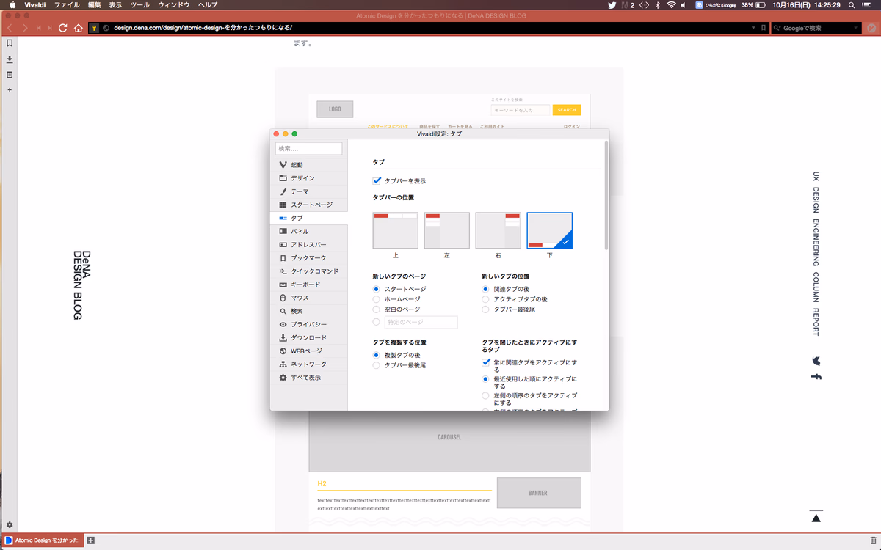This screenshot has width=881, height=550.
Task: Click the new tab plus icon in tab bar
Action: (91, 540)
